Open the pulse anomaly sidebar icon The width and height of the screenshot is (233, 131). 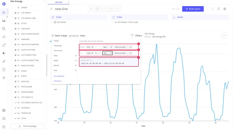[x=4, y=53]
